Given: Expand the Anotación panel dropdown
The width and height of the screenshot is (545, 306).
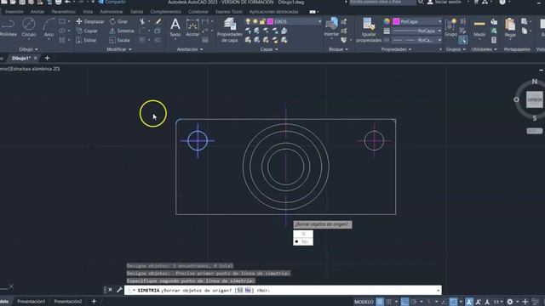Looking at the screenshot, I should coord(190,49).
